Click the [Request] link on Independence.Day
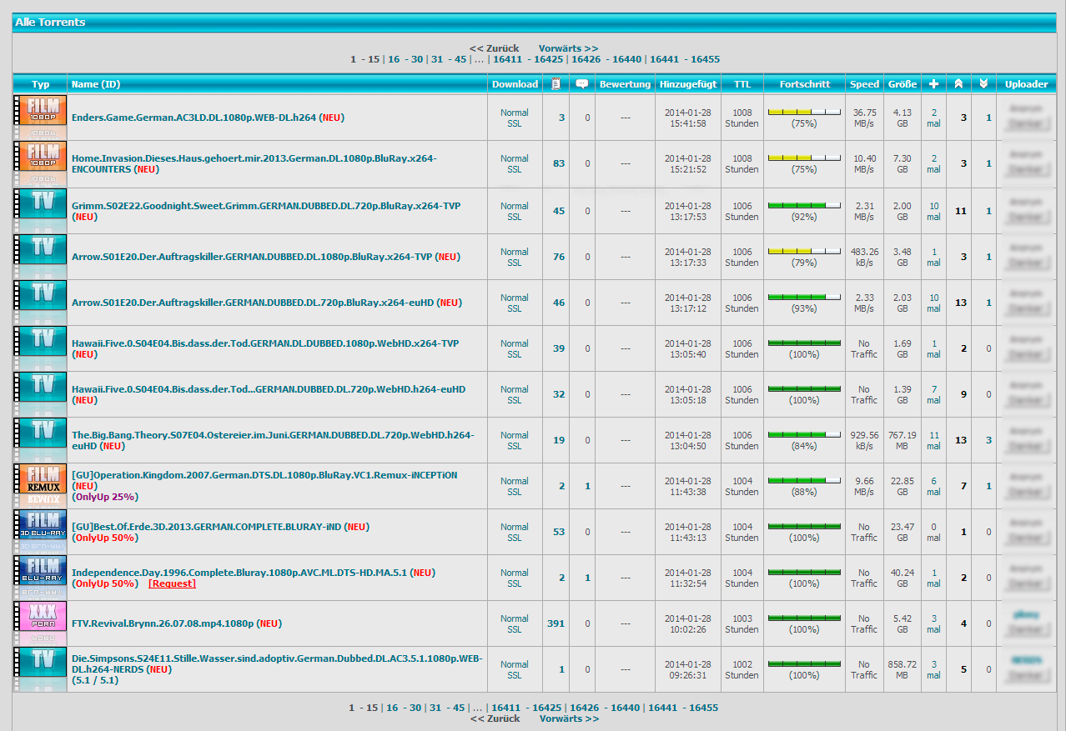Viewport: 1066px width, 731px height. point(172,583)
